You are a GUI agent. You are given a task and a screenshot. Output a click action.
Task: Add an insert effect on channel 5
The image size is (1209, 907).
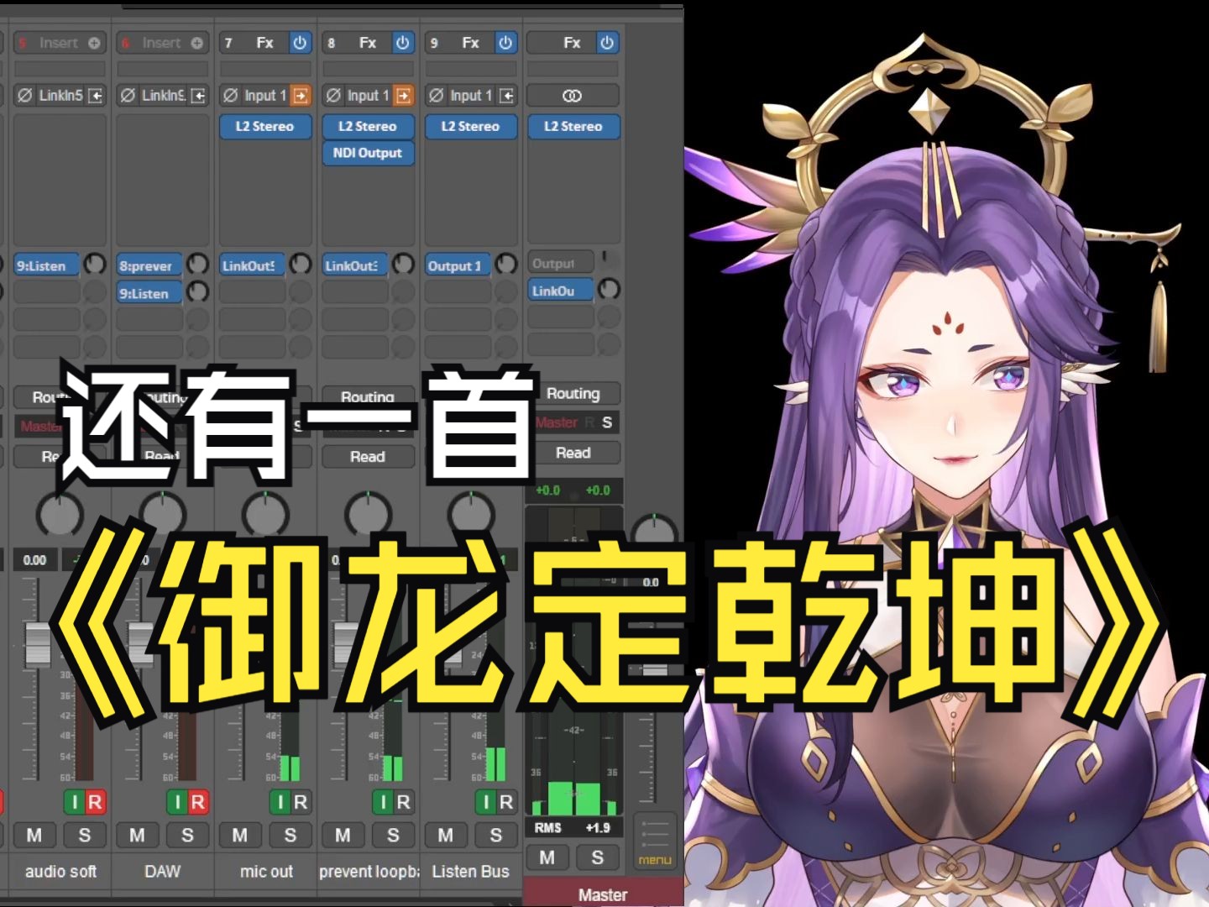click(94, 43)
